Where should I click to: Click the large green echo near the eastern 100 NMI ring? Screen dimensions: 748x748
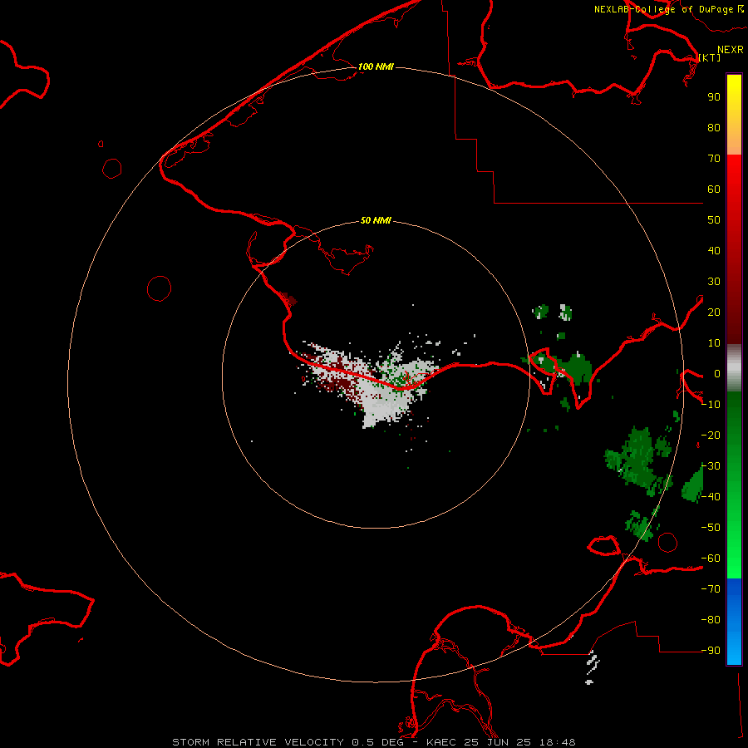[638, 460]
